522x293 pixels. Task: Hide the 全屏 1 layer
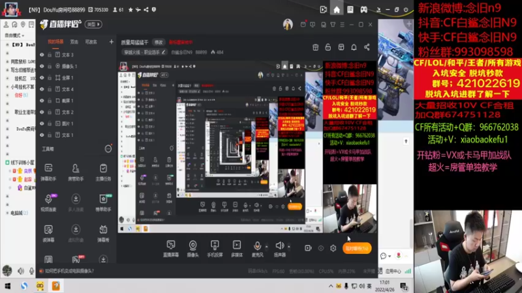42,77
